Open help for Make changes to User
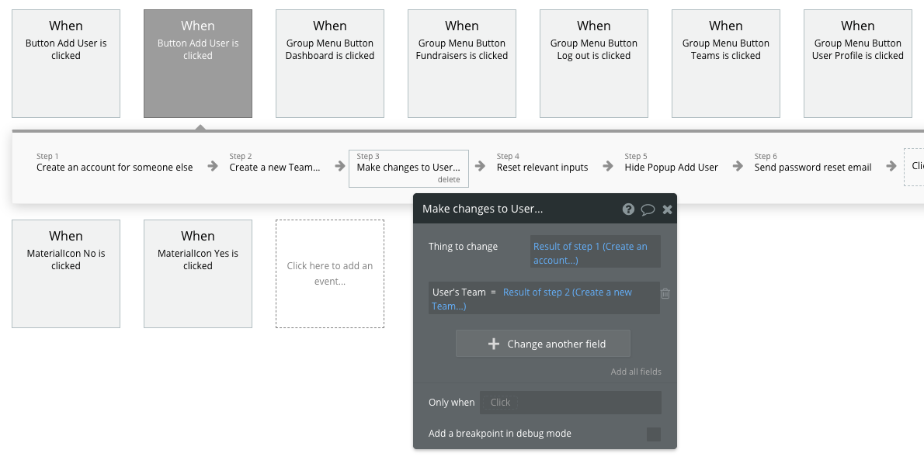 628,209
